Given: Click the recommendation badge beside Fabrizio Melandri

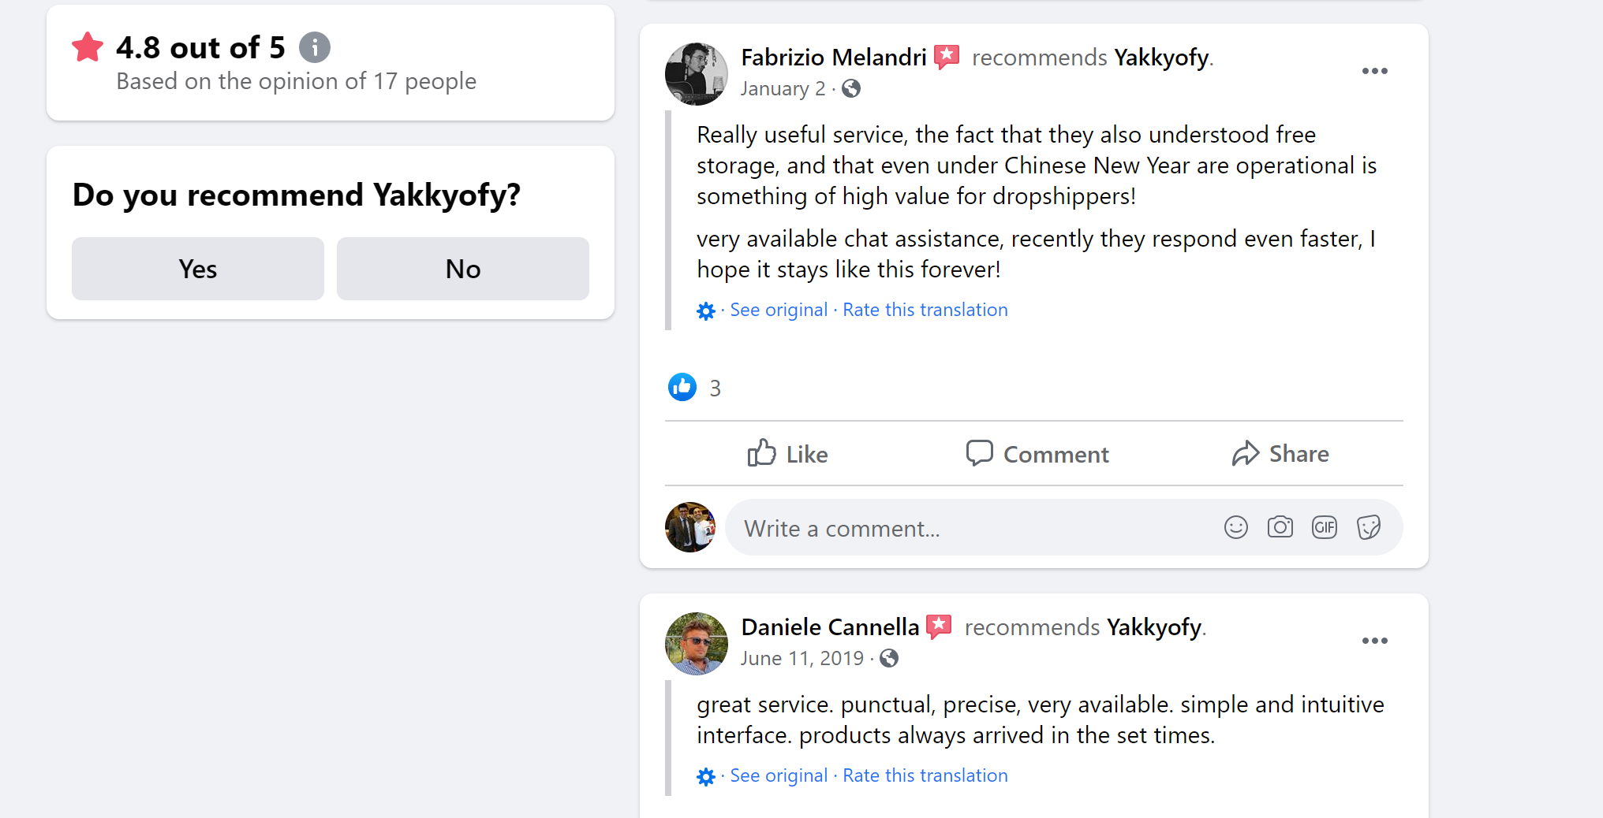Looking at the screenshot, I should pos(946,57).
